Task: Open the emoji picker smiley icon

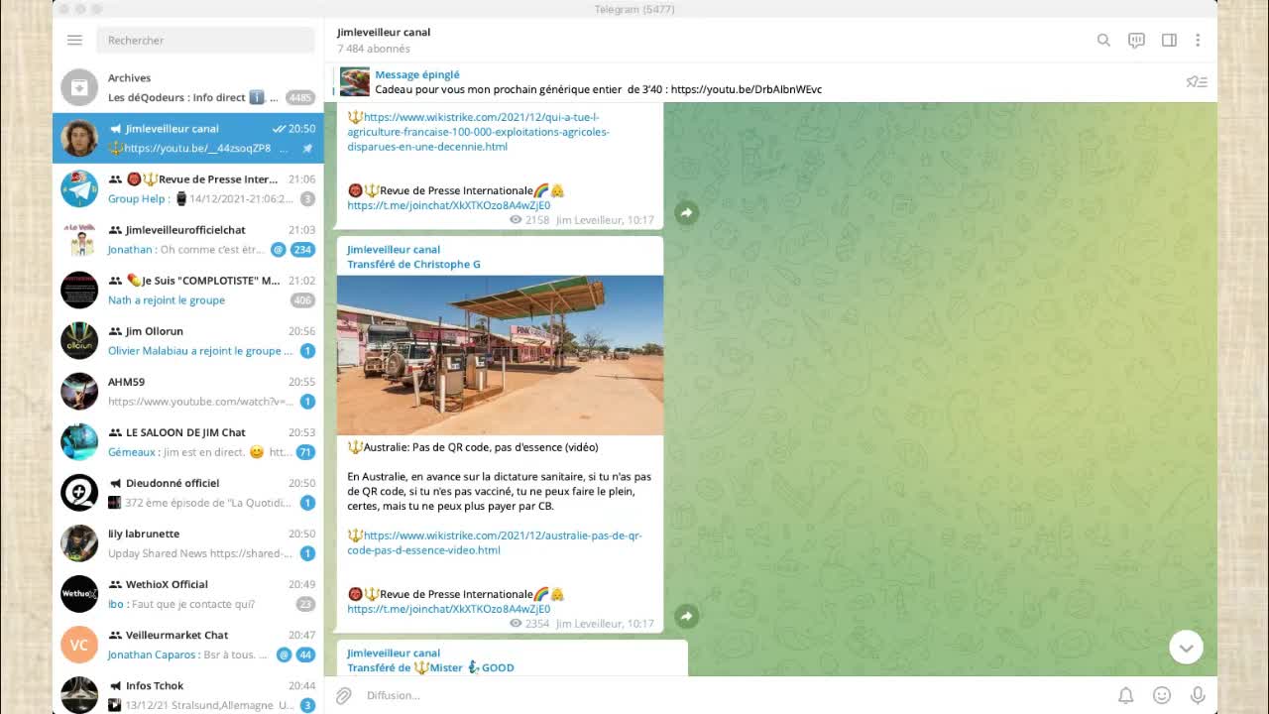Action: 1162,695
